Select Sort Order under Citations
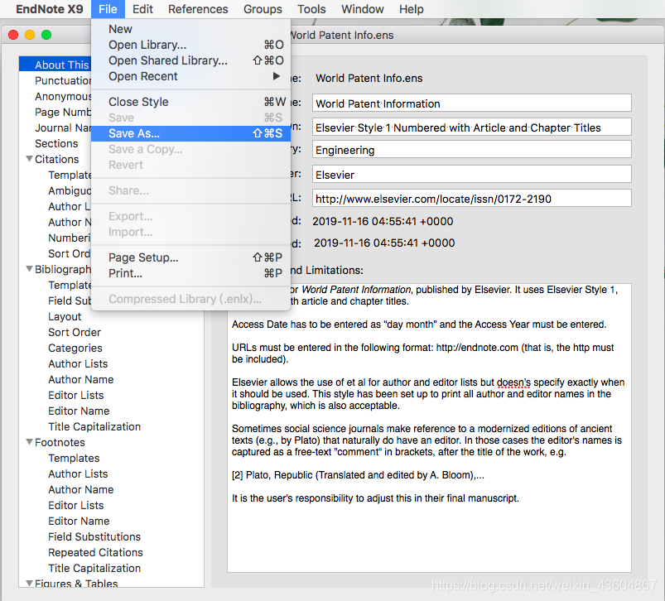665x601 pixels. [70, 253]
